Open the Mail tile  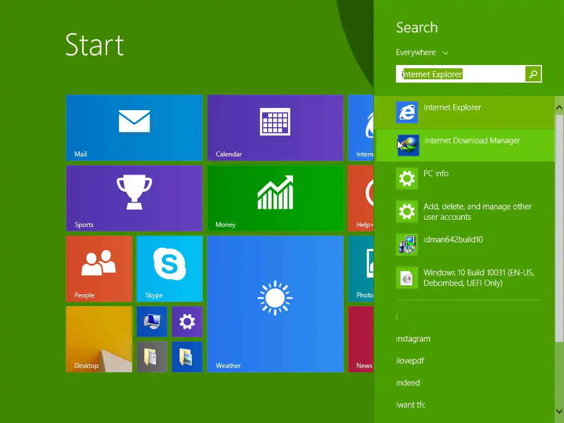click(134, 127)
